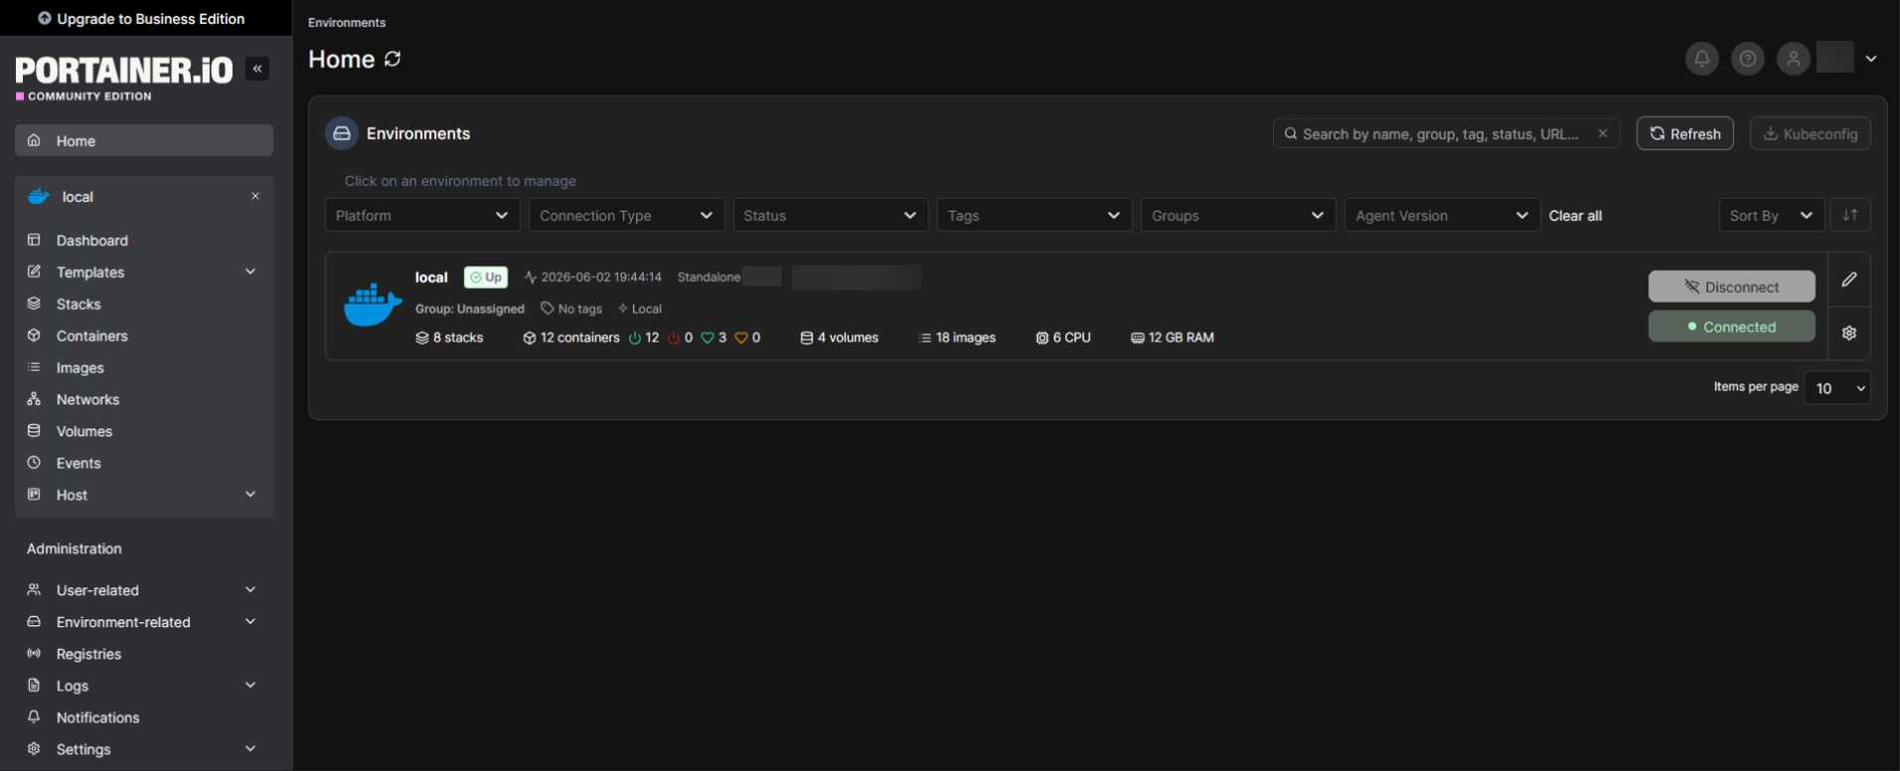Image resolution: width=1900 pixels, height=771 pixels.
Task: Click the user profile avatar icon
Action: (1794, 59)
